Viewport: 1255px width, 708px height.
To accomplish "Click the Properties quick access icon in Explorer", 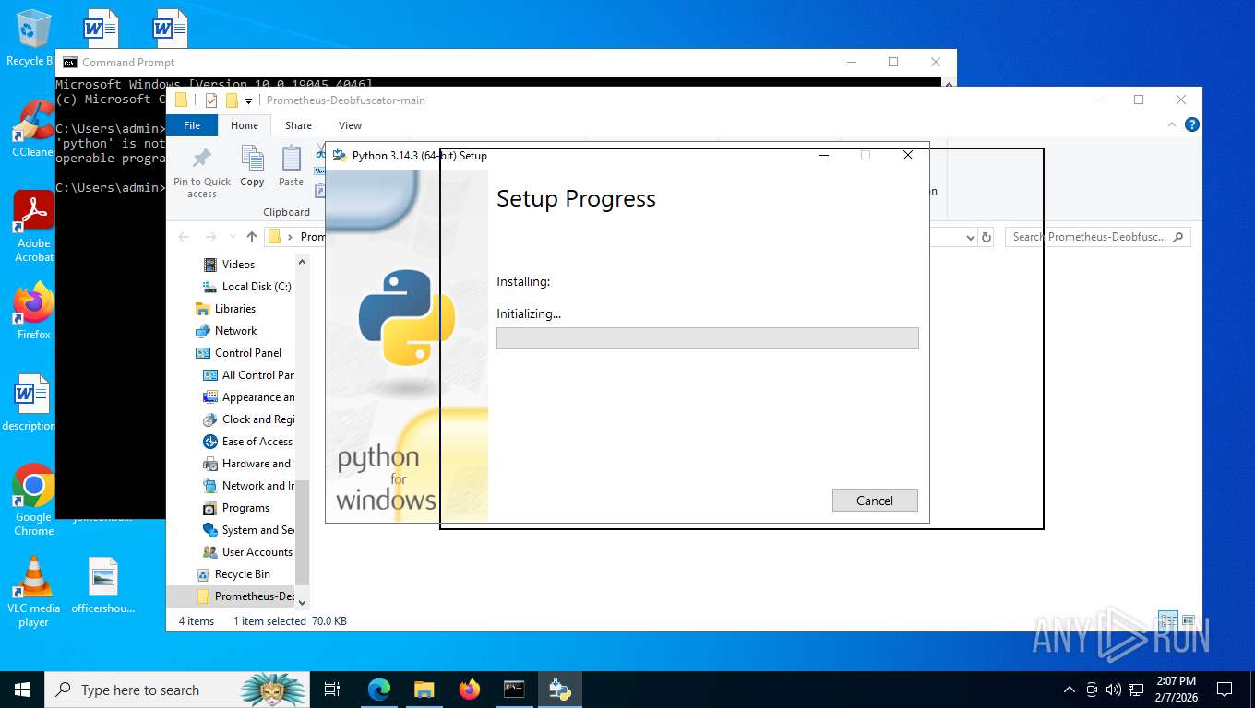I will tap(211, 100).
